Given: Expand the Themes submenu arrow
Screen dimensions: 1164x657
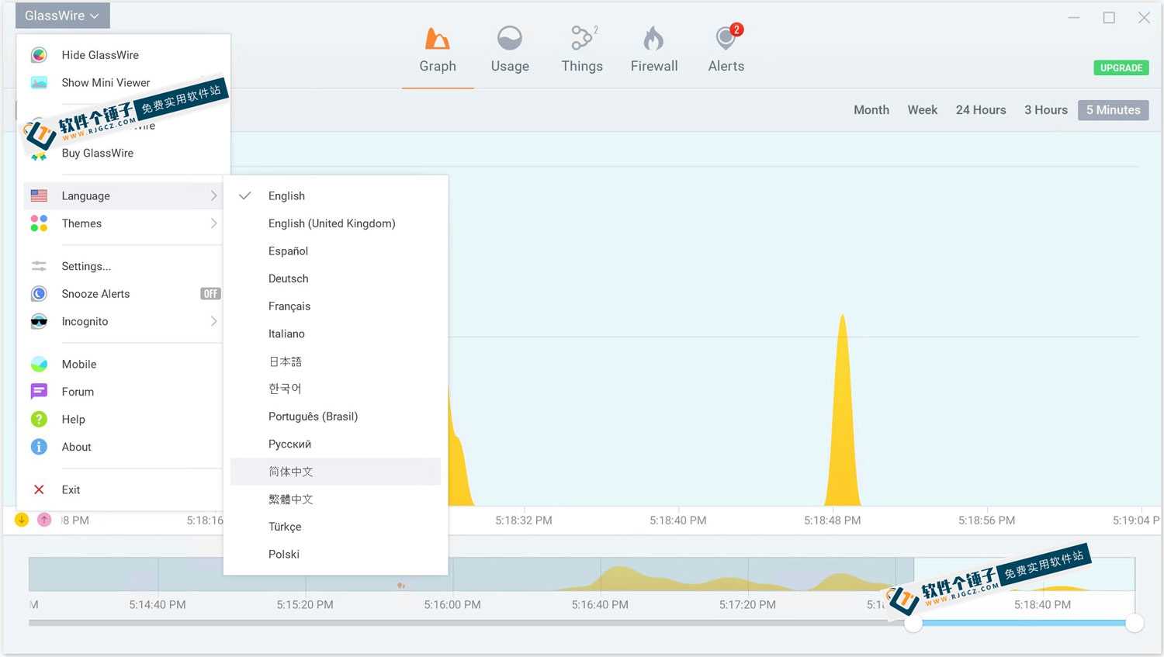Looking at the screenshot, I should pos(213,223).
